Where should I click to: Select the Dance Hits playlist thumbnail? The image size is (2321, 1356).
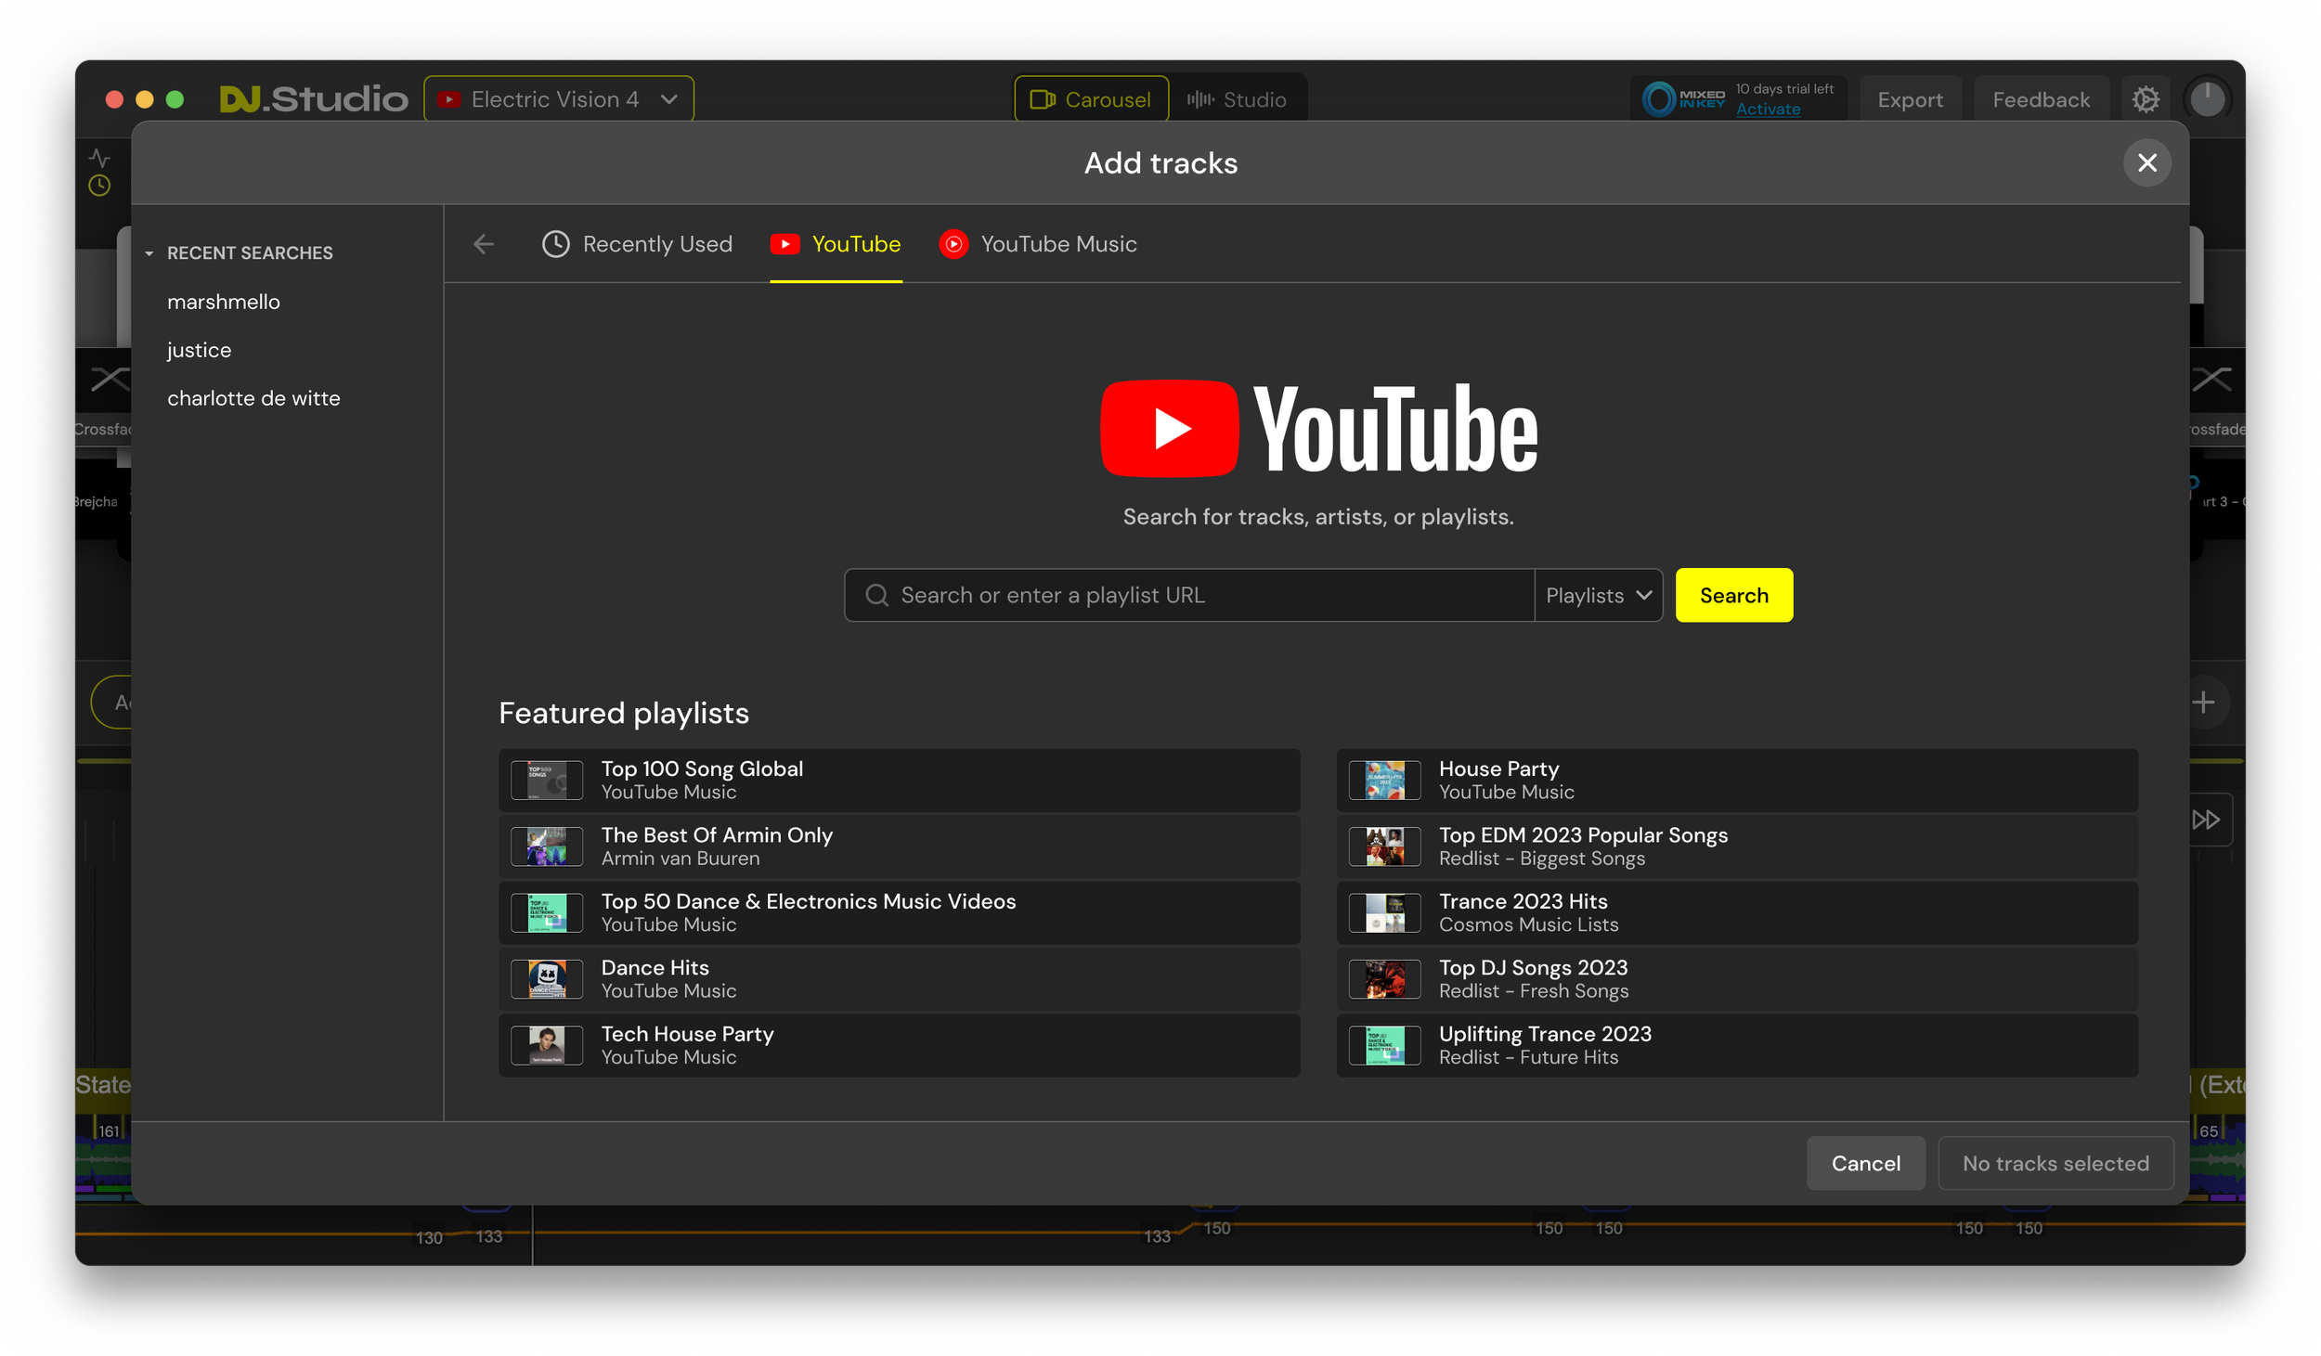[547, 979]
